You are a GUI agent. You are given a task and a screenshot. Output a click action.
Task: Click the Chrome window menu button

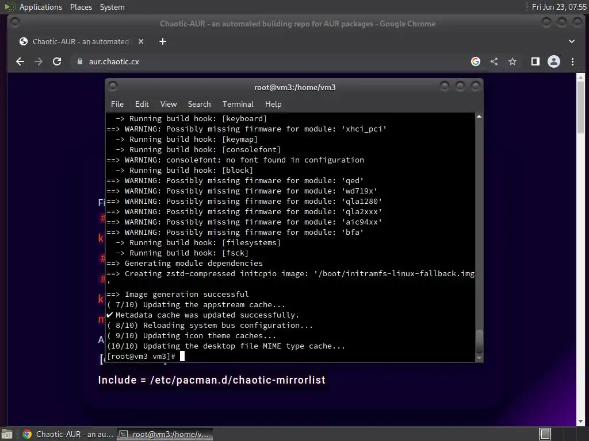[15, 23]
